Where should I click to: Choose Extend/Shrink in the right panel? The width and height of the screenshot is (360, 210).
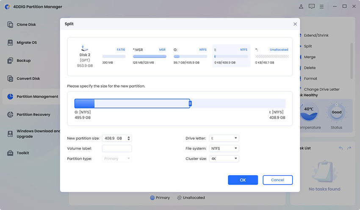tap(316, 35)
